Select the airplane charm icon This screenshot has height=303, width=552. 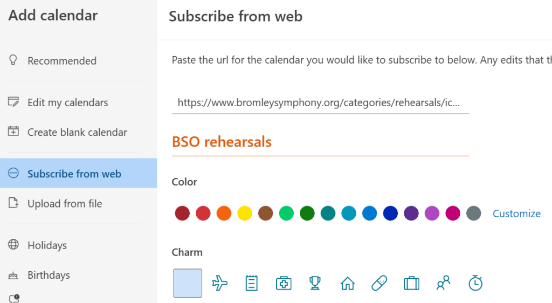point(220,283)
